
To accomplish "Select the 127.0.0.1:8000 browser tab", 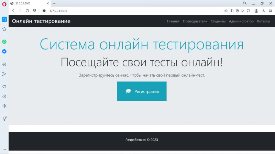I will click(x=30, y=3).
